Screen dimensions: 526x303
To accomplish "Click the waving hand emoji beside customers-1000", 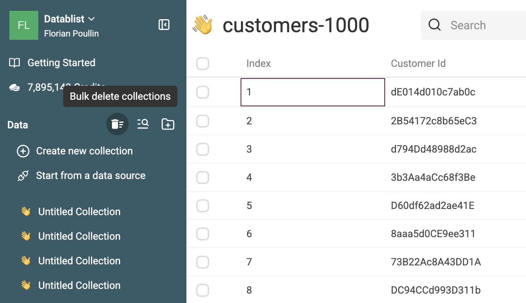I will click(202, 25).
